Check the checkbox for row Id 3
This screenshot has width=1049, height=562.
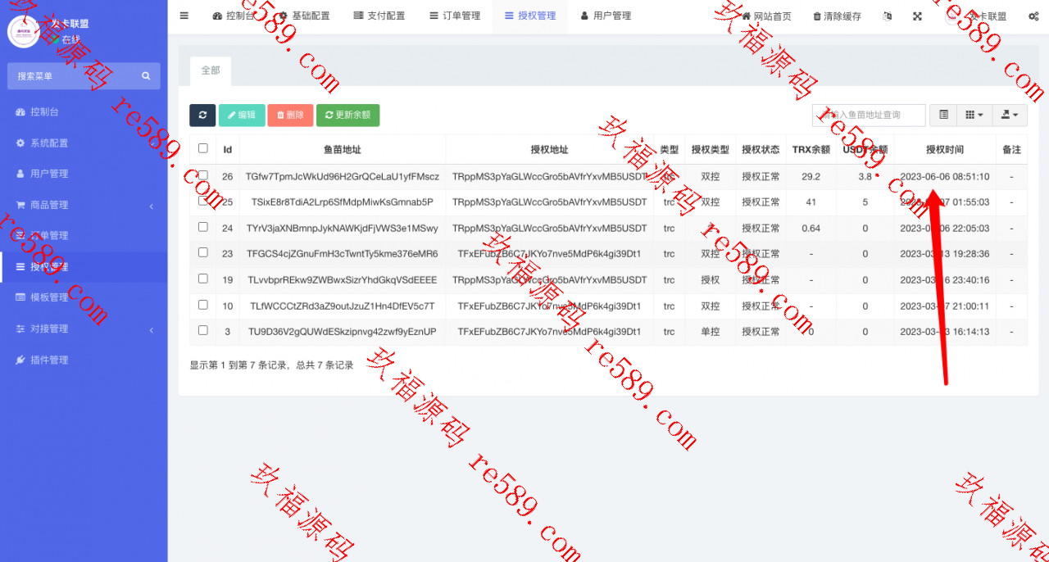[203, 331]
